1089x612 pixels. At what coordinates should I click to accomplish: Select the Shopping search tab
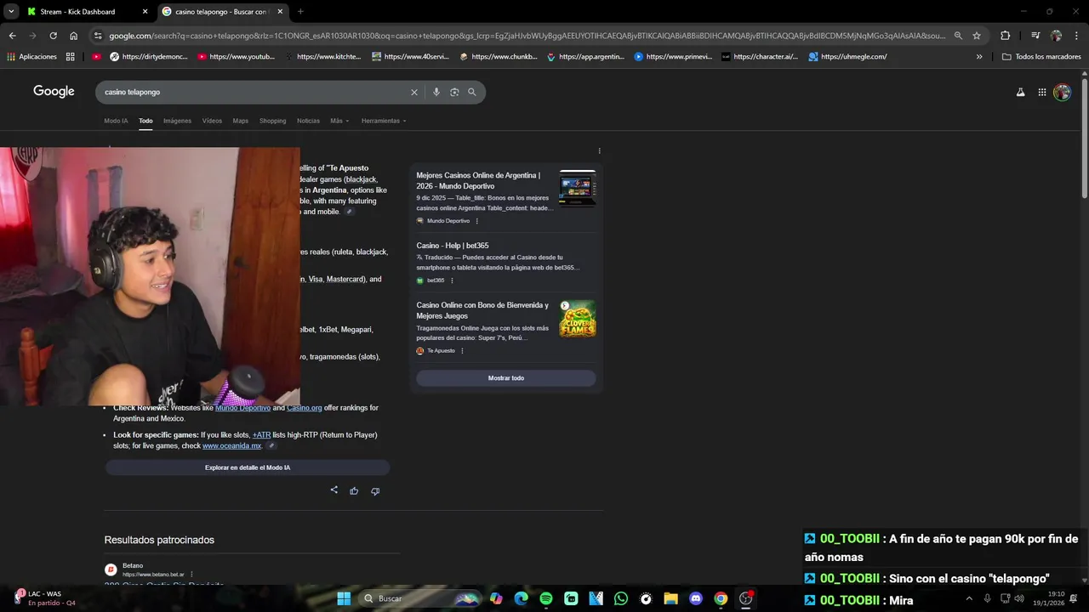click(x=272, y=121)
